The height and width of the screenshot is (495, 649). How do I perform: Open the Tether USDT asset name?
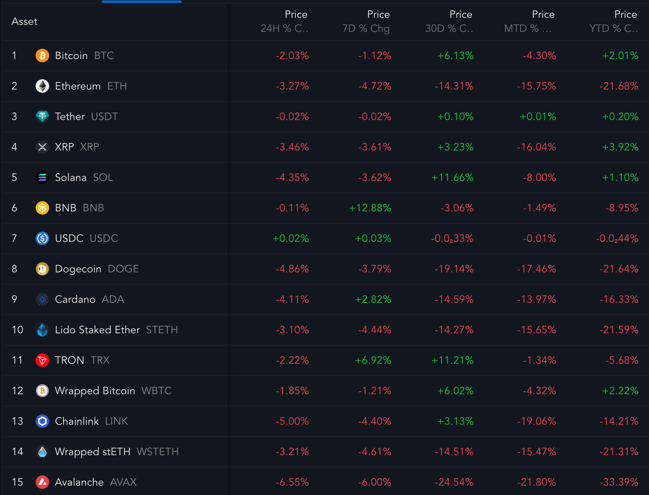[86, 117]
